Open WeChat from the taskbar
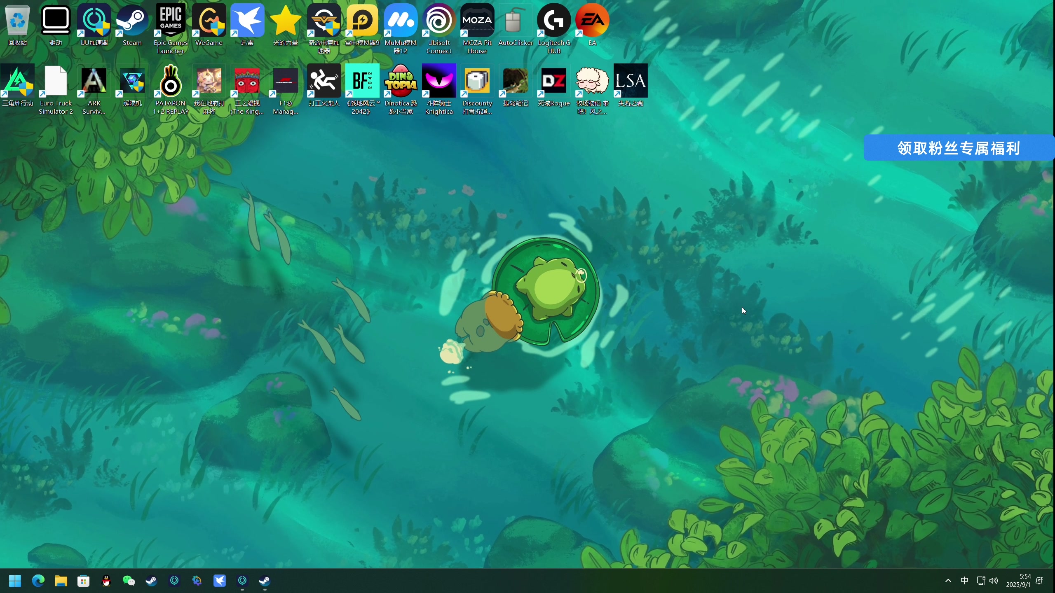Image resolution: width=1055 pixels, height=593 pixels. [x=129, y=581]
